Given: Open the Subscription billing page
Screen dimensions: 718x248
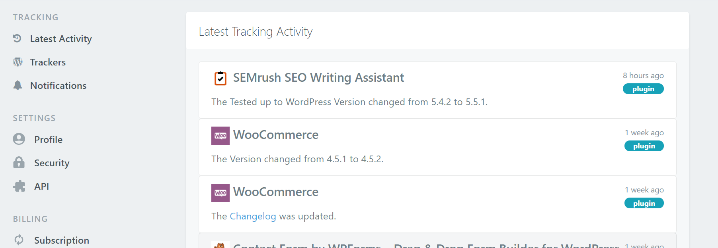Looking at the screenshot, I should pos(62,240).
